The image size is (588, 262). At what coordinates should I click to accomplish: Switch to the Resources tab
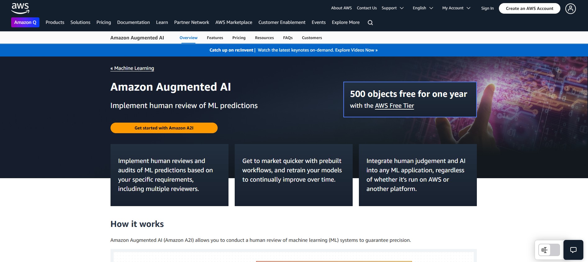point(264,38)
